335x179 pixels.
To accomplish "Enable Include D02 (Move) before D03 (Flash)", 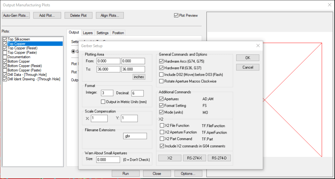I will pyautogui.click(x=161, y=75).
